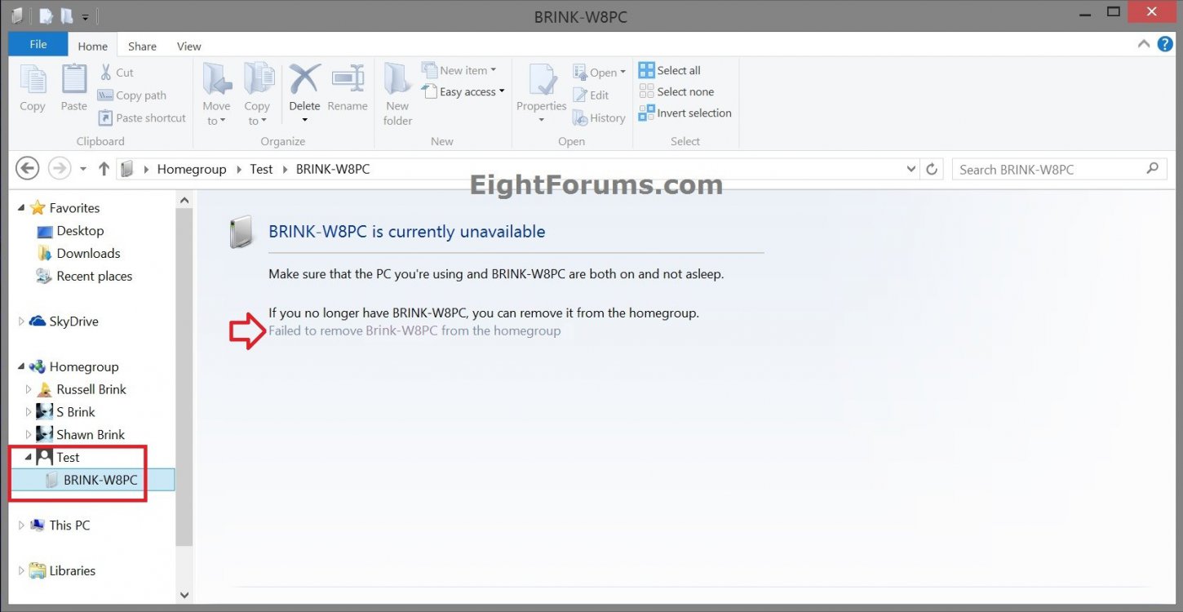The height and width of the screenshot is (612, 1183).
Task: Expand the SkyDrive tree node
Action: click(x=22, y=322)
